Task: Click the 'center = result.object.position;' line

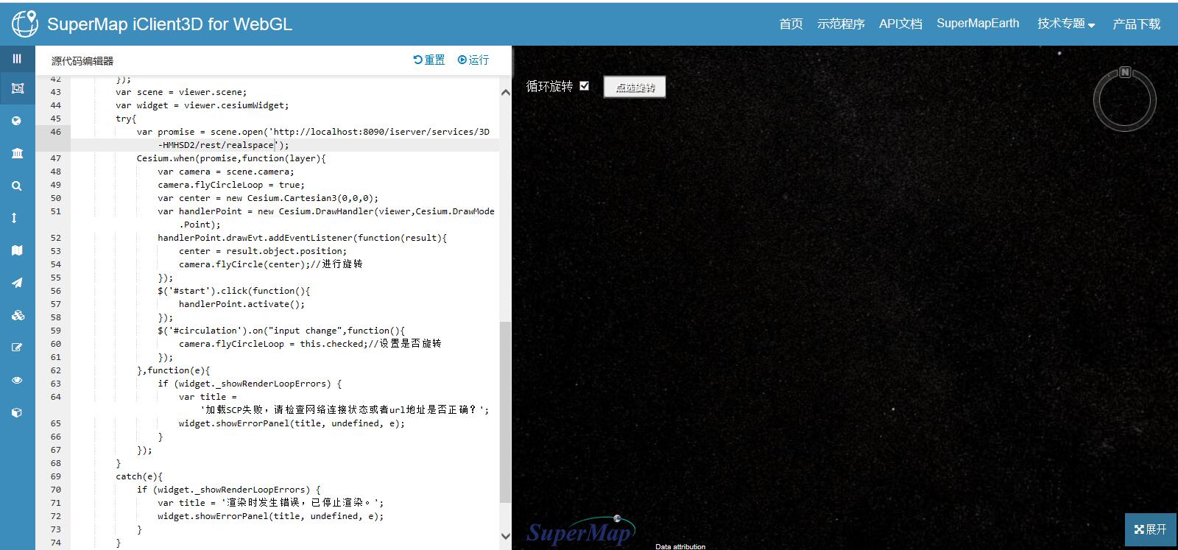Action: (263, 251)
